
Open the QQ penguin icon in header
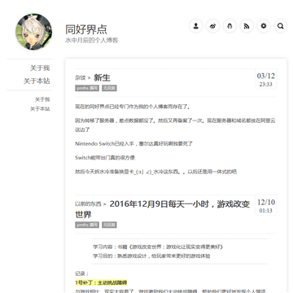point(230,26)
